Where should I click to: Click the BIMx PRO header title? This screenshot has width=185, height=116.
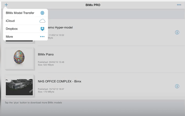(x=93, y=5)
